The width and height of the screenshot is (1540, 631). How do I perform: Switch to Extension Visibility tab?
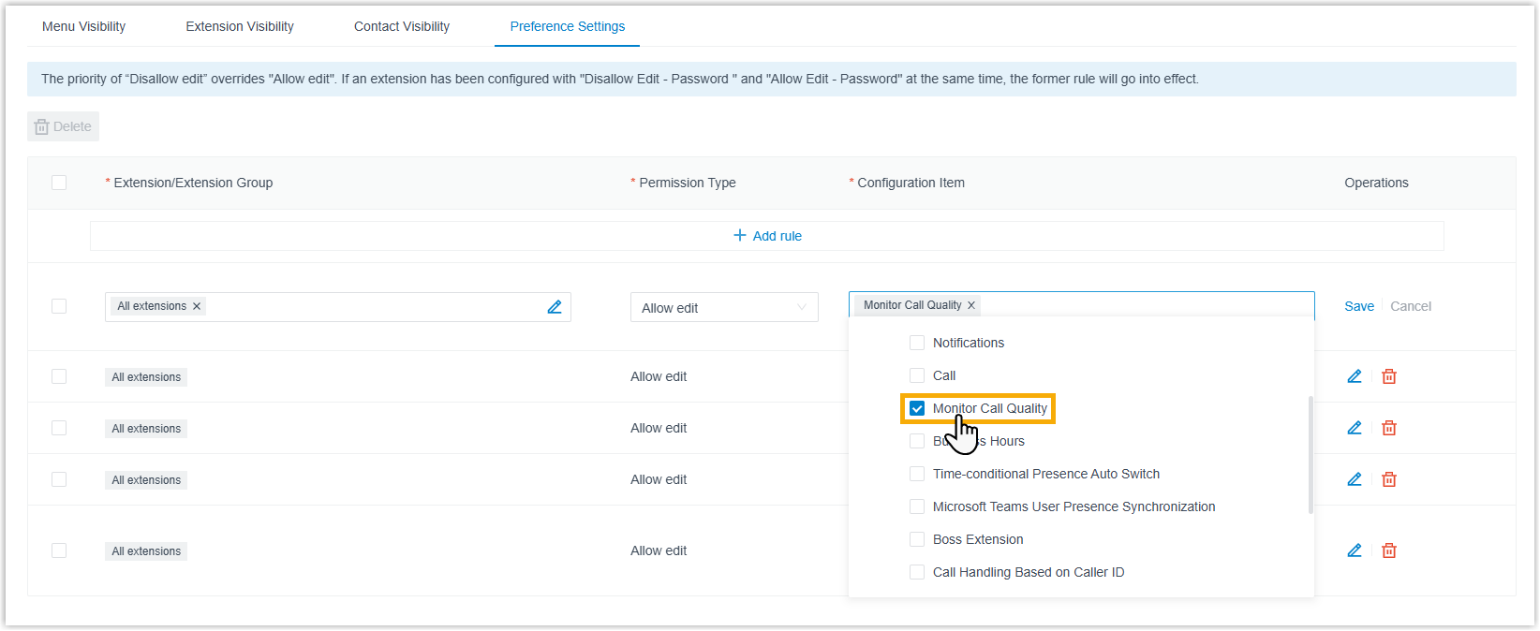pyautogui.click(x=240, y=26)
